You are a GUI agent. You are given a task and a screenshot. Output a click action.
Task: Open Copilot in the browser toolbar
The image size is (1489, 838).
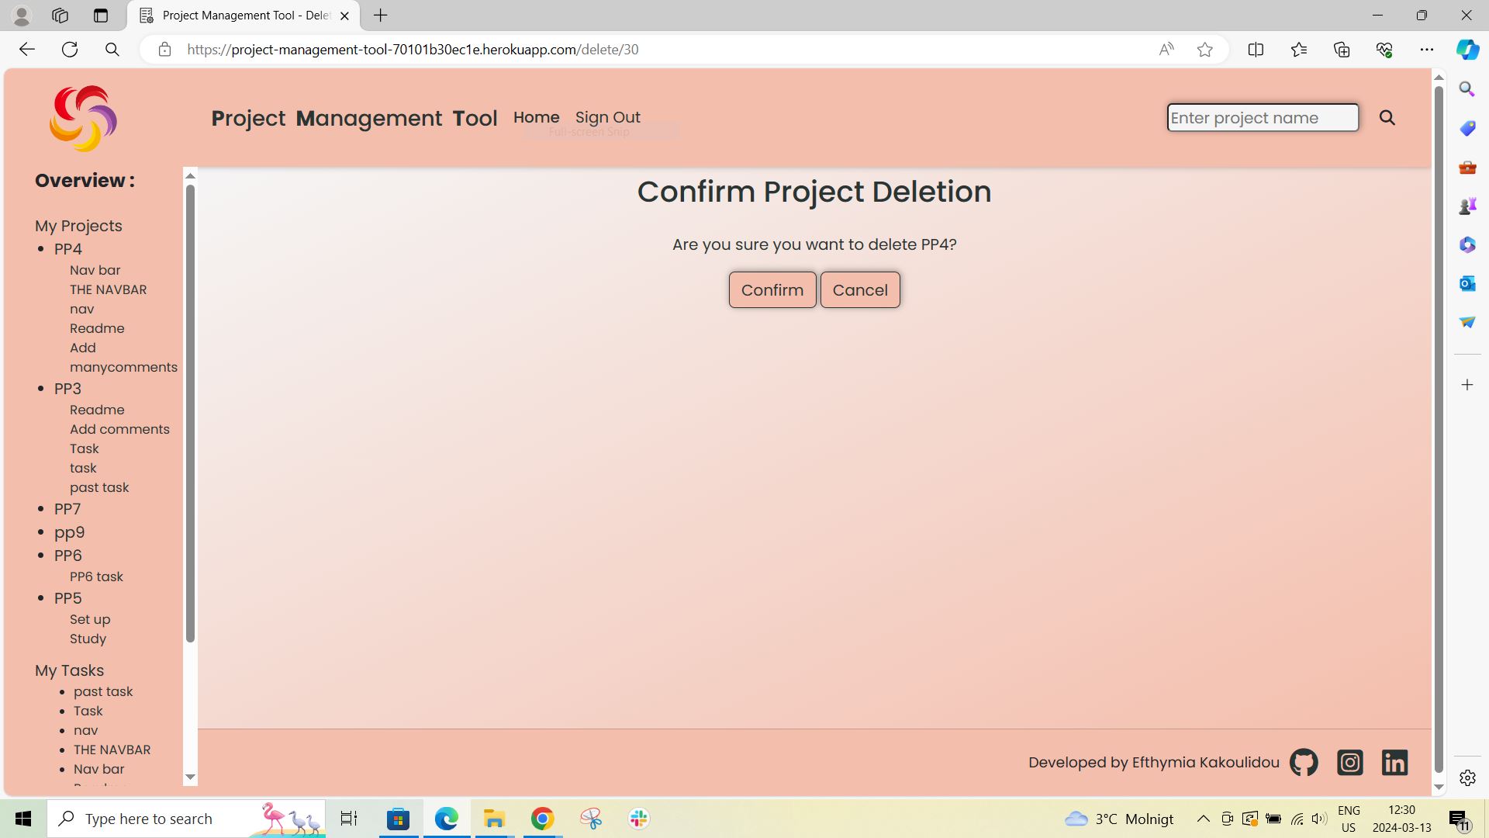click(1467, 49)
